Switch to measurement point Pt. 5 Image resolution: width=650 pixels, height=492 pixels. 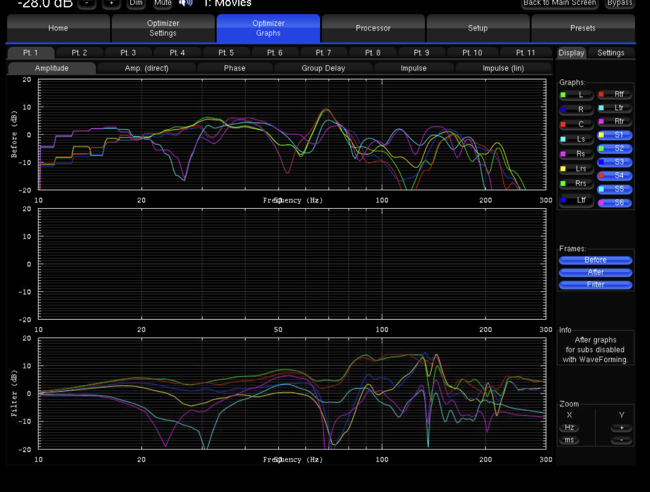point(226,53)
